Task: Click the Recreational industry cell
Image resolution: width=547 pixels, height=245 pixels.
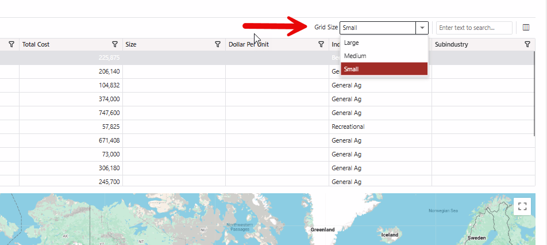Action: [348, 127]
